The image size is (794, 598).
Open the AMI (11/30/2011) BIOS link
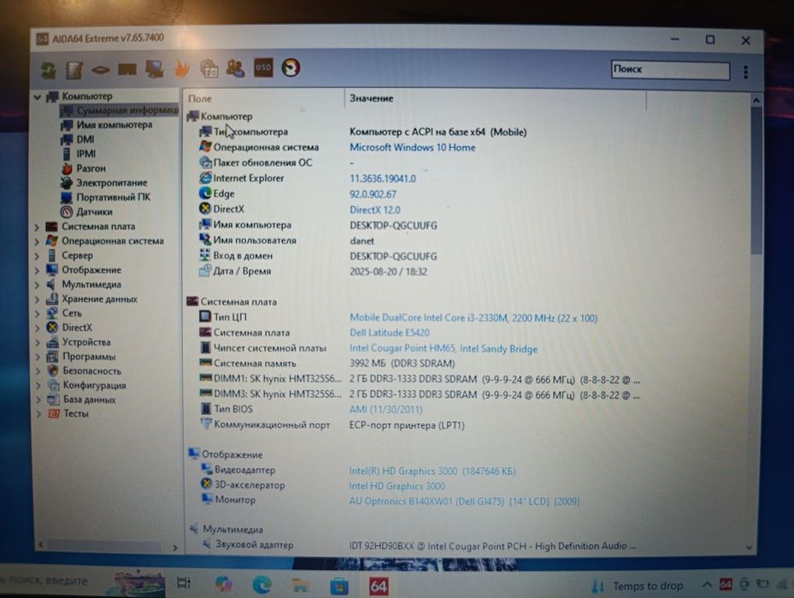385,409
